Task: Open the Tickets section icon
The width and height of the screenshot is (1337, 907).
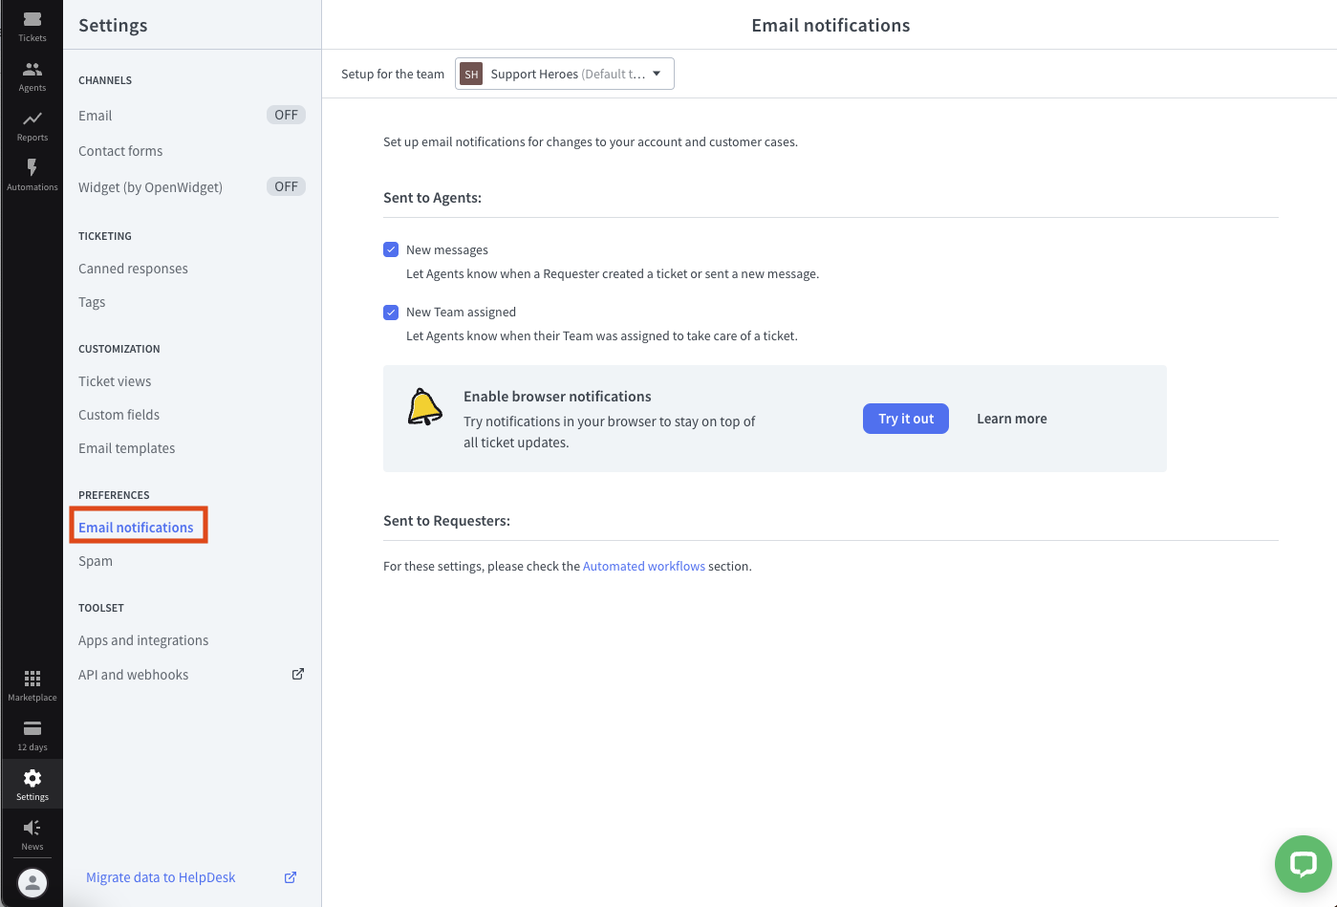Action: (x=32, y=25)
